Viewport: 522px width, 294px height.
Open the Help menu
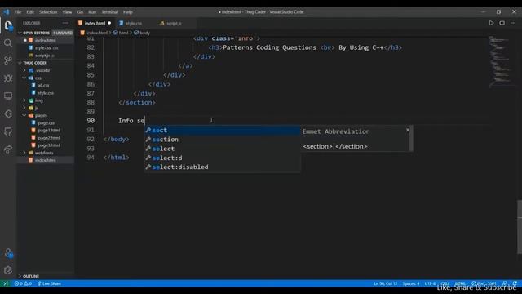(x=128, y=12)
